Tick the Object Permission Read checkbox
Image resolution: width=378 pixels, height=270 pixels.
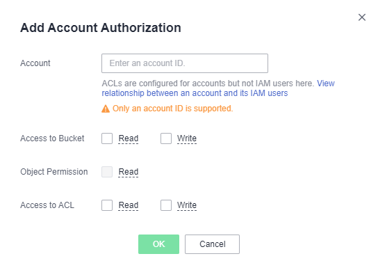tap(107, 172)
